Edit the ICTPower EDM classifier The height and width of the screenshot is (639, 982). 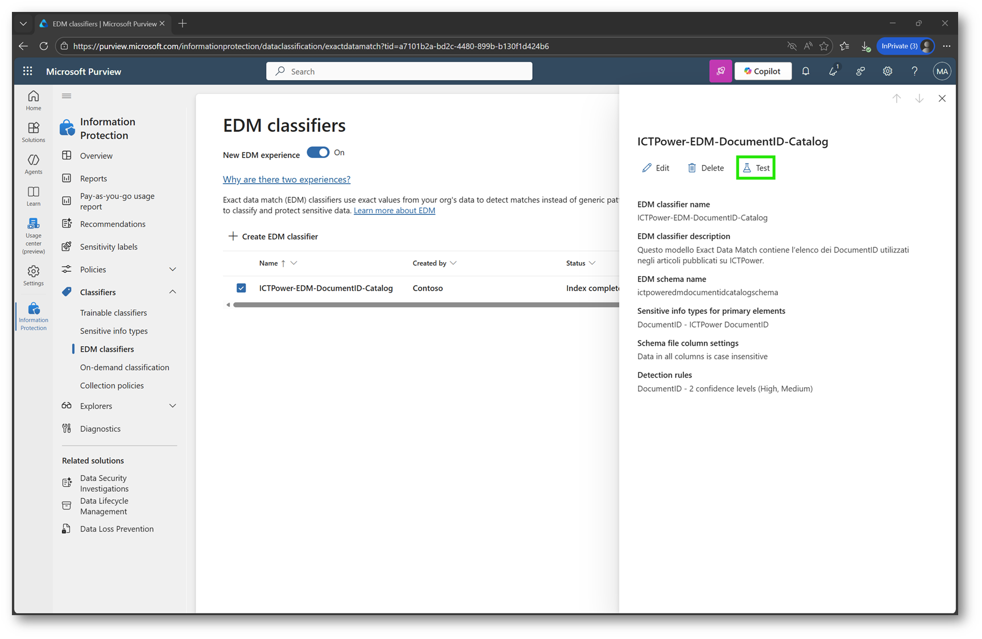[656, 168]
